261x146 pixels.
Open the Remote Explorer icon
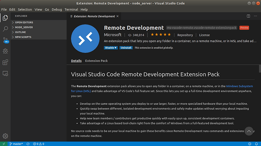5,74
